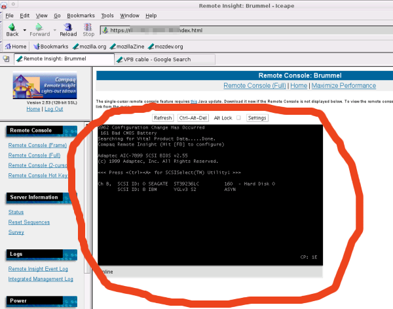This screenshot has width=393, height=309.
Task: Click the 'this' Java update link
Action: [194, 102]
